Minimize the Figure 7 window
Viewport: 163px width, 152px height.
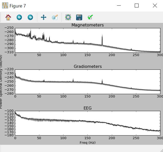(119, 6)
